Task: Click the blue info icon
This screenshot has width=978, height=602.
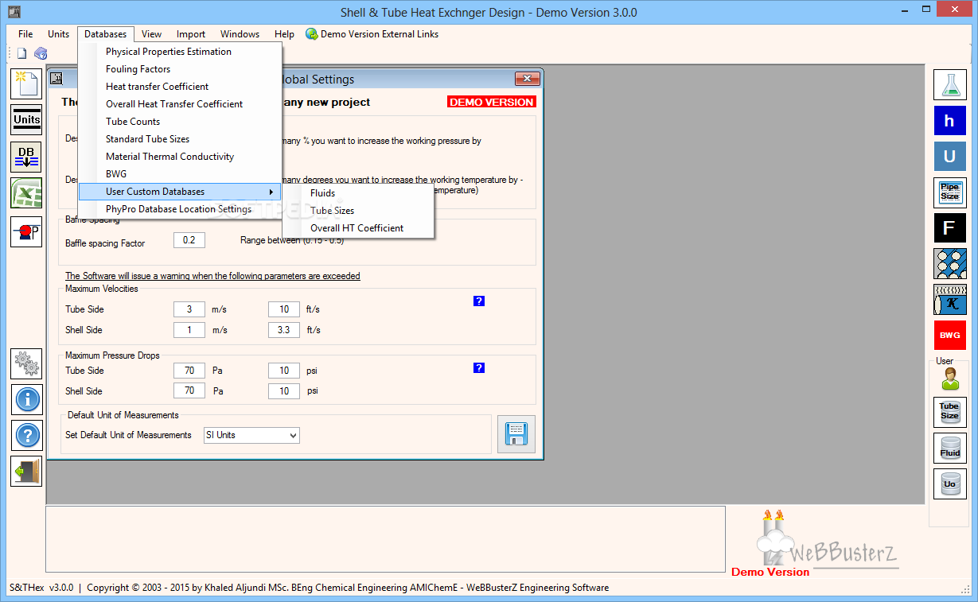Action: [x=26, y=399]
